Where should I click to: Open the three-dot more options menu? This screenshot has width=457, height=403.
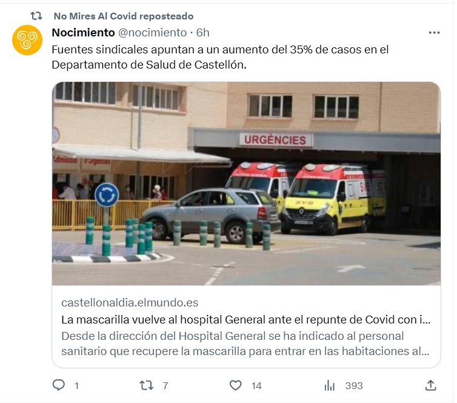pos(434,33)
